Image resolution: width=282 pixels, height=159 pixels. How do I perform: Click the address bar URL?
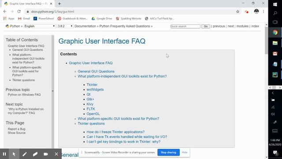52,11
